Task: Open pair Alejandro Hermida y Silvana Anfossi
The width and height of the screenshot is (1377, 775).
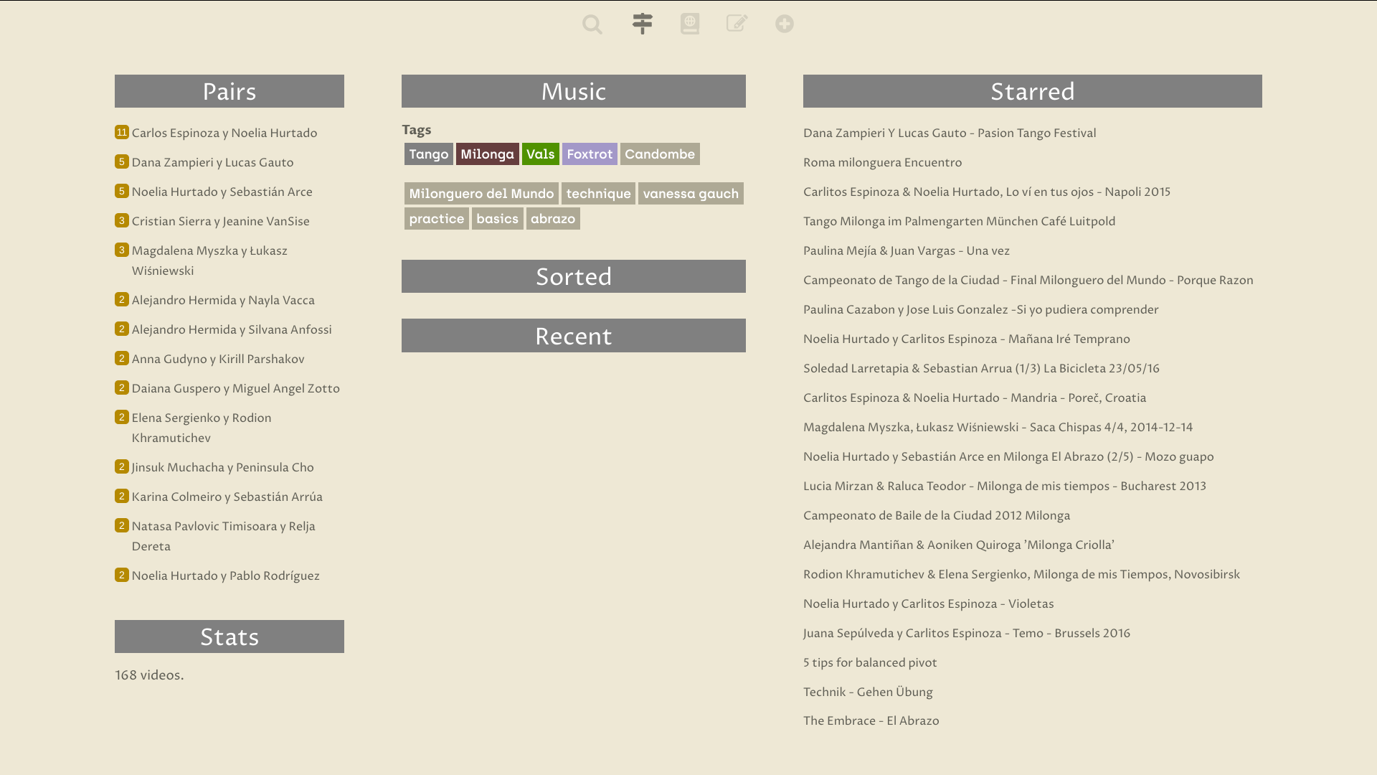Action: (232, 330)
